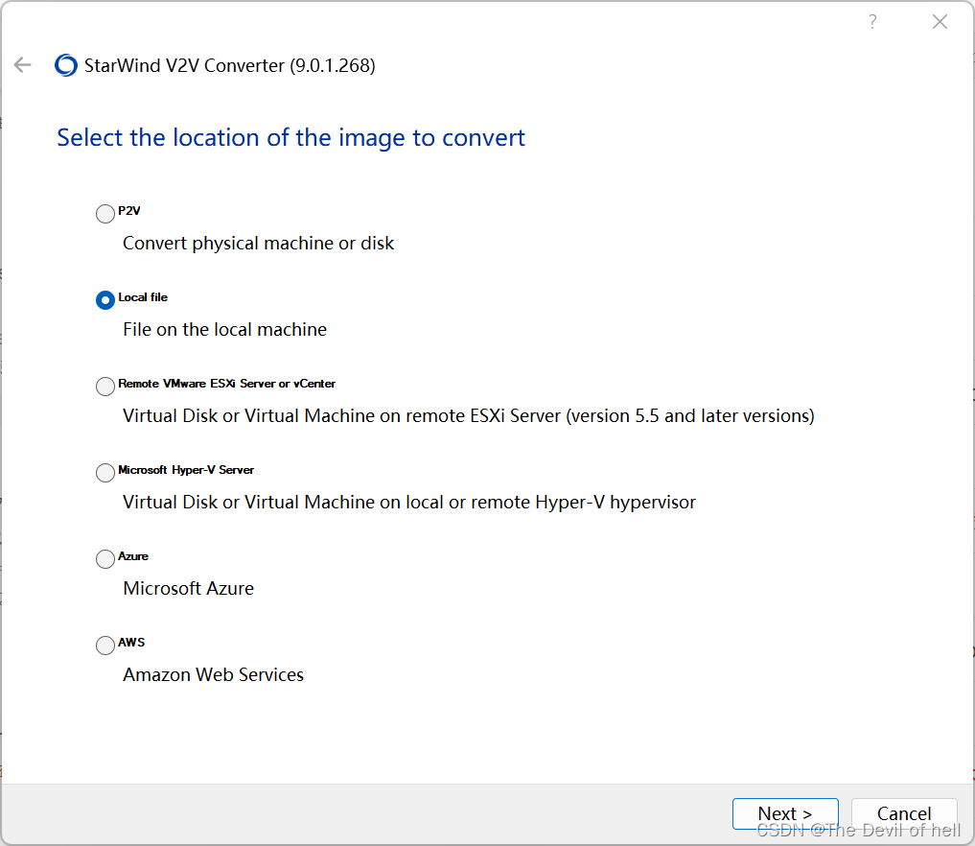The height and width of the screenshot is (846, 975).
Task: Click the 'Amazon Web Services' description text
Action: point(213,675)
